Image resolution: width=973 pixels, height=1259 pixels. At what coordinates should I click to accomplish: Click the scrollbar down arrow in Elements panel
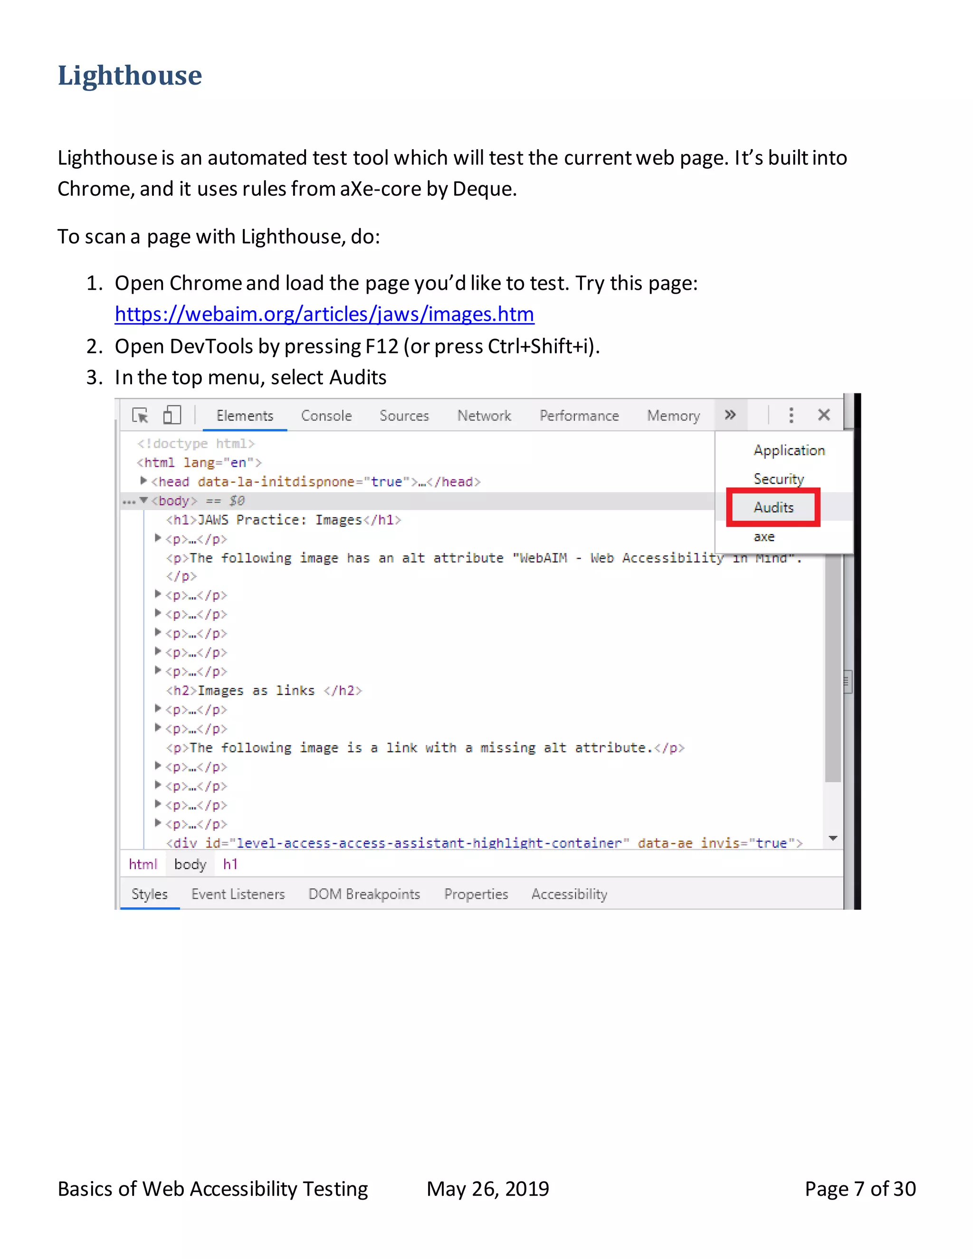click(x=833, y=838)
